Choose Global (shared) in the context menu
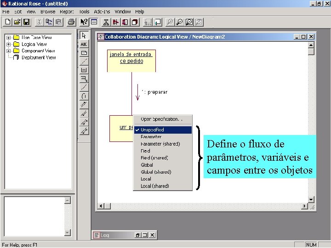The height and width of the screenshot is (248, 331). [x=163, y=172]
